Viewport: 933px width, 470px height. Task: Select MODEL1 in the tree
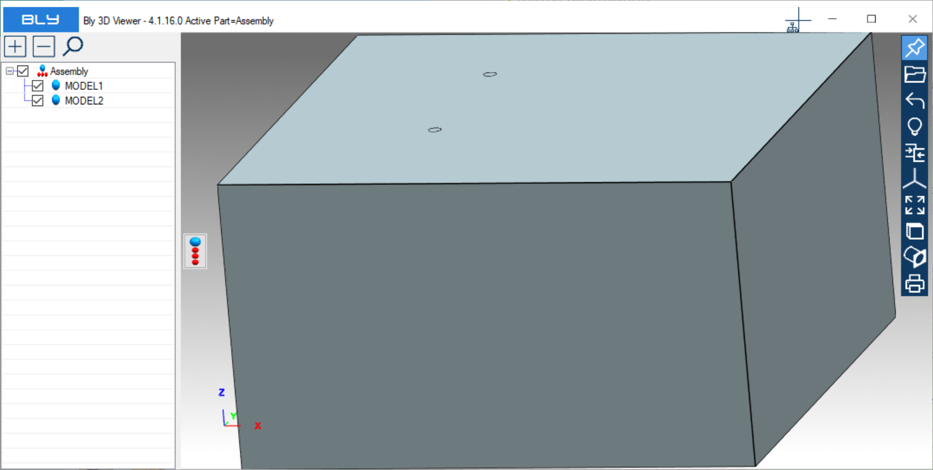[x=84, y=86]
